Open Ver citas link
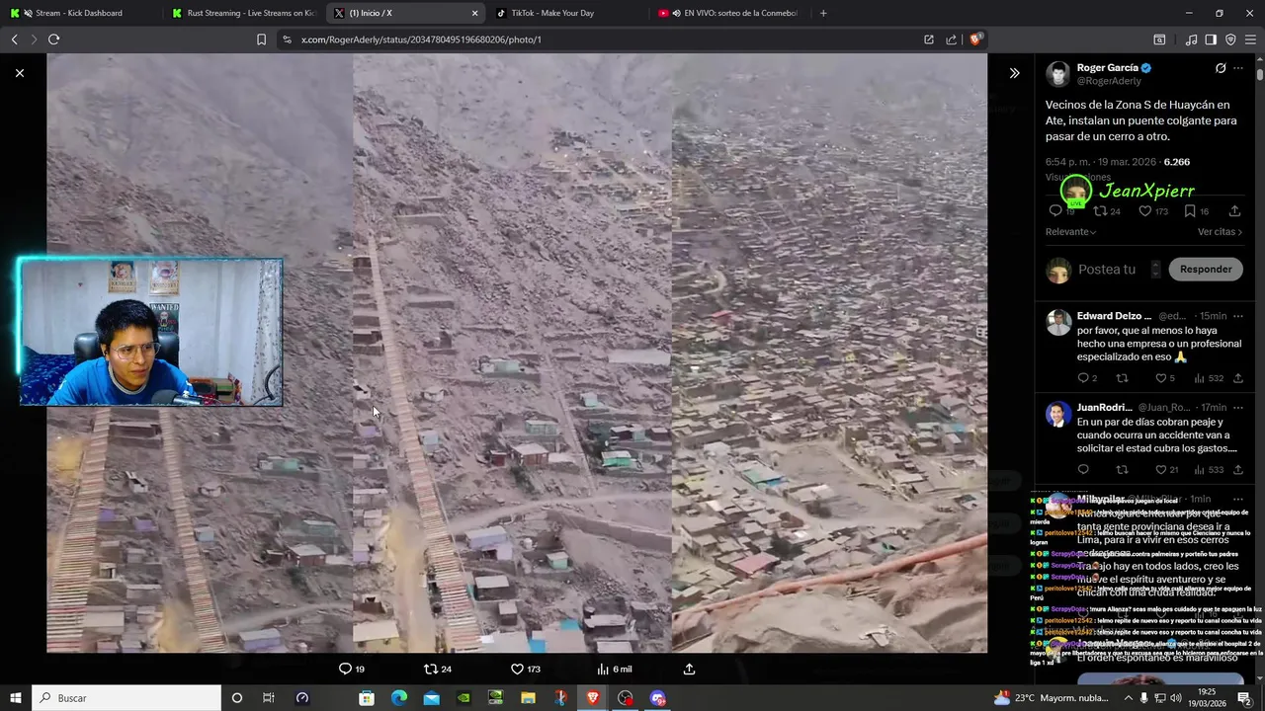Image resolution: width=1265 pixels, height=711 pixels. [1220, 232]
